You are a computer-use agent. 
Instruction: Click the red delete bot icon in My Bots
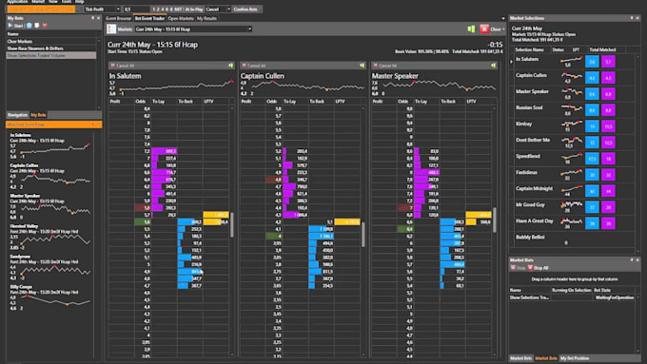click(45, 26)
